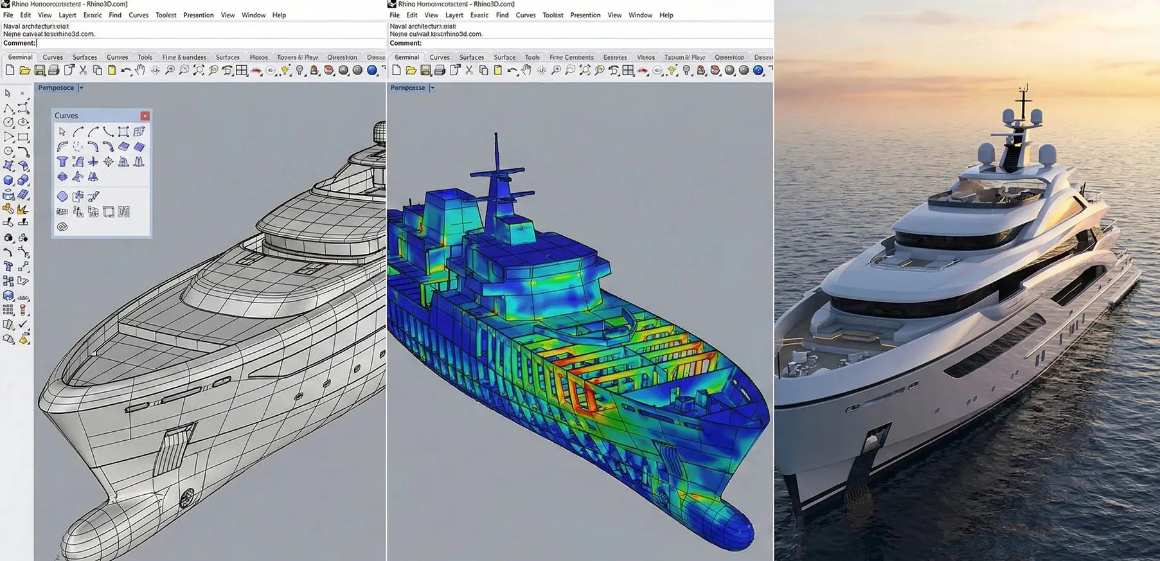Click Open folder icon in left window toolbar
The image size is (1160, 561).
tap(25, 71)
